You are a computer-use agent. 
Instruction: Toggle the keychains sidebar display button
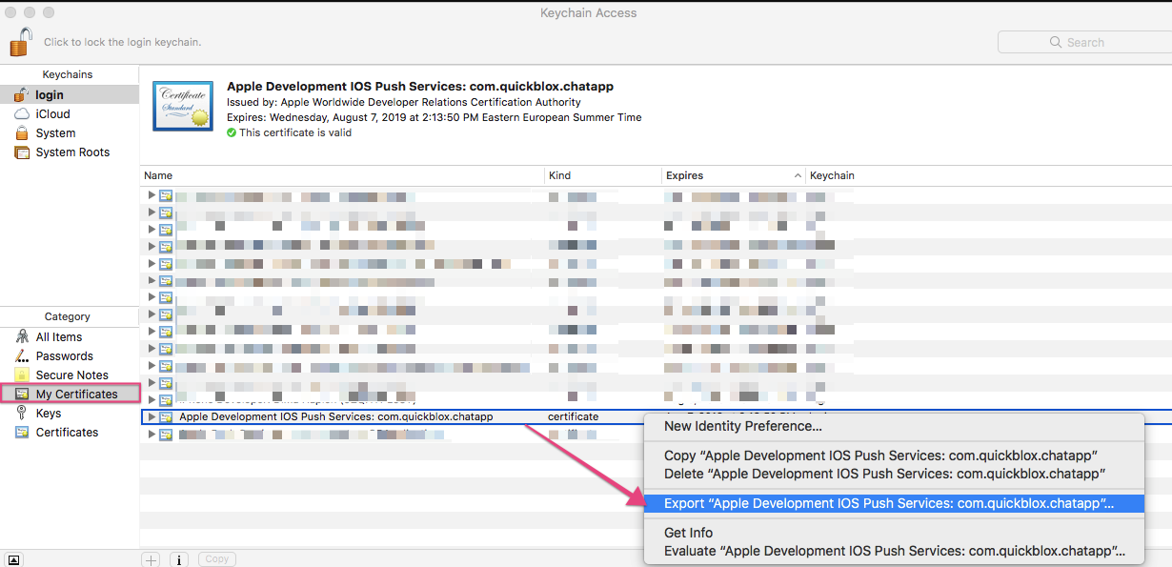pos(14,559)
